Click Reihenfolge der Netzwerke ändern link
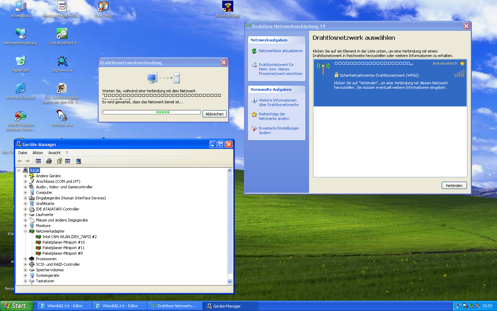 click(274, 116)
